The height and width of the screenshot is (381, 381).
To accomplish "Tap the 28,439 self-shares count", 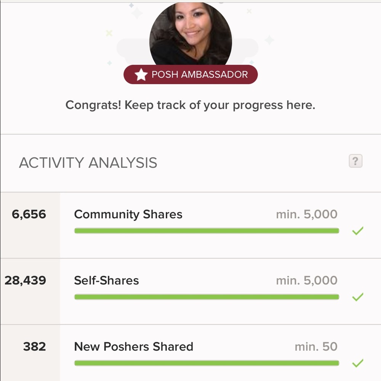I will pos(26,281).
